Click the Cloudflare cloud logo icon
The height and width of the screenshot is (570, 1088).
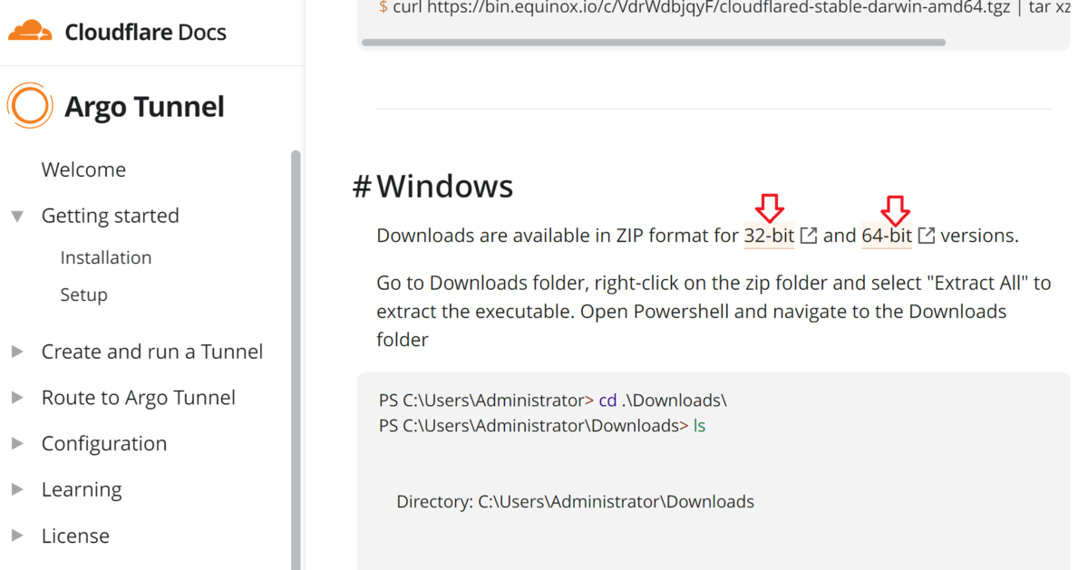31,32
